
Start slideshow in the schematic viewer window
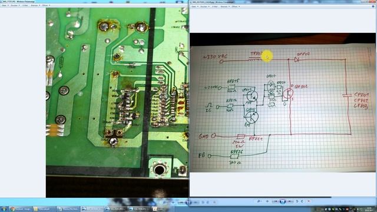283,201
